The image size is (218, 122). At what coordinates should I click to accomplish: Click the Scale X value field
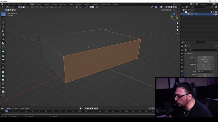coord(204,75)
